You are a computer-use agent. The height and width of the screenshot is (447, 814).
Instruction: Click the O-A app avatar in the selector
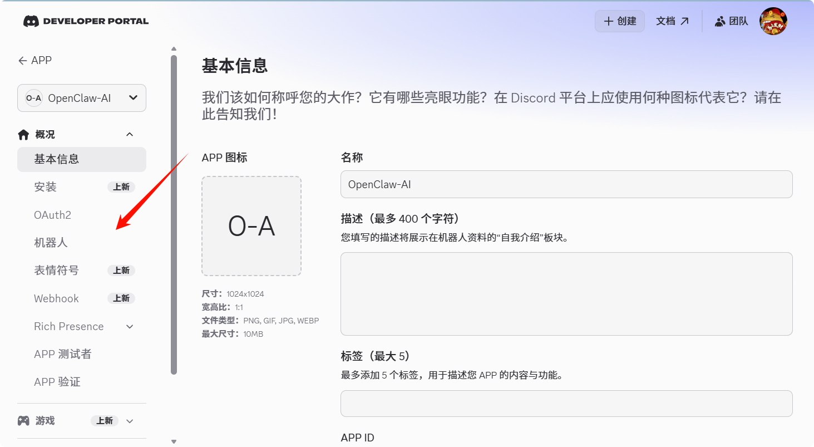pyautogui.click(x=34, y=98)
